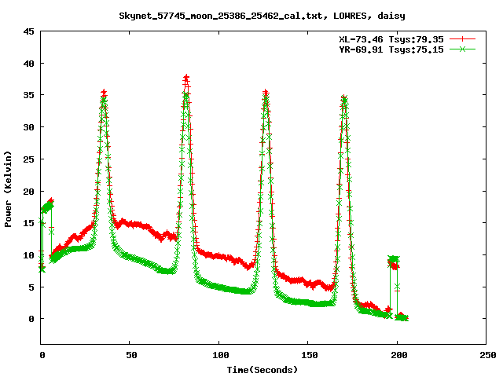Image resolution: width=503 pixels, height=377 pixels.
Task: Click the y-axis tick label 5
Action: click(31, 287)
